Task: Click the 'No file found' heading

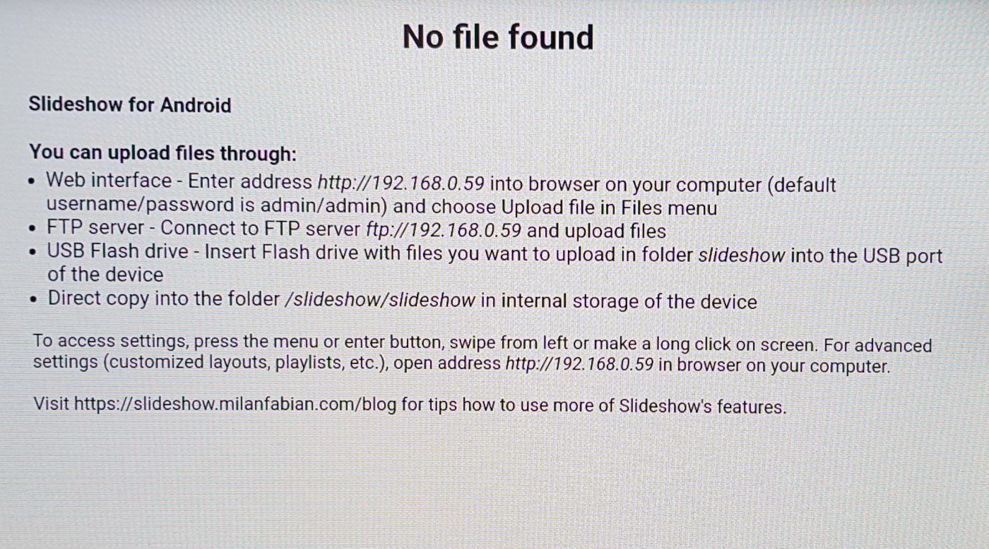Action: [497, 37]
